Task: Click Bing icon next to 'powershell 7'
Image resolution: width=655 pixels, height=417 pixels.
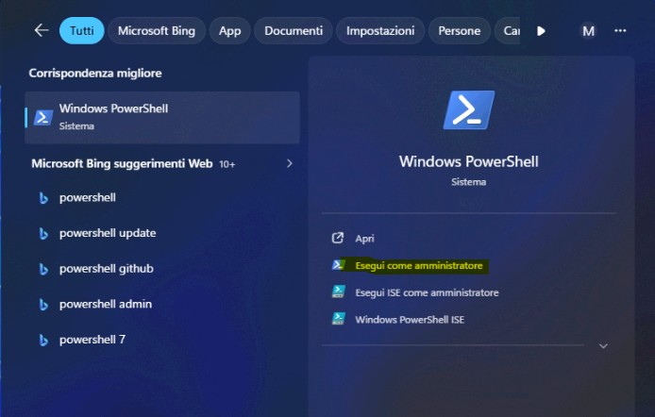Action: click(43, 340)
